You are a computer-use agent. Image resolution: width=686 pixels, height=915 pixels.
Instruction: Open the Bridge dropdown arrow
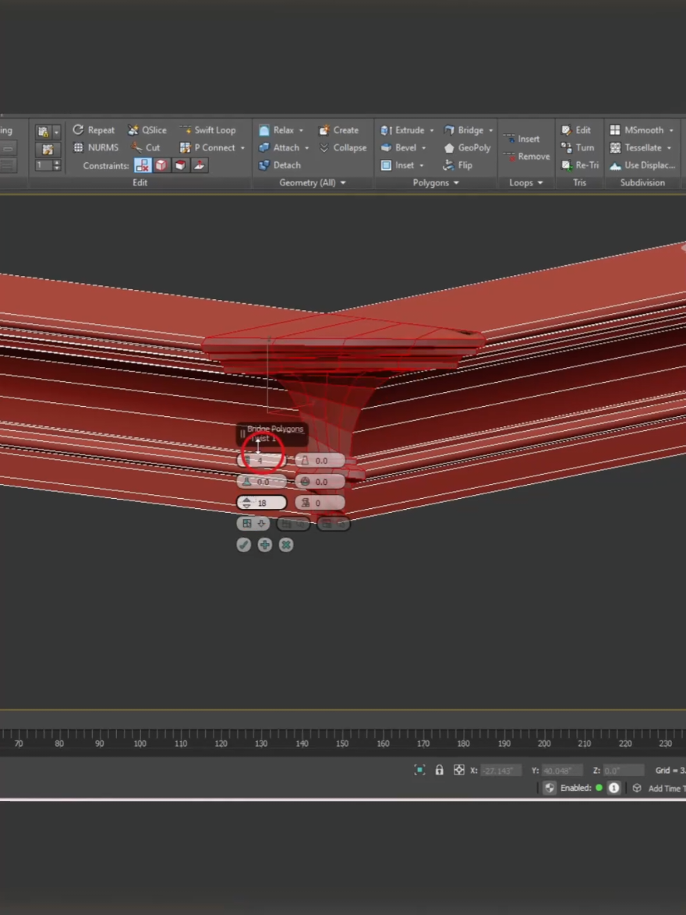tap(491, 131)
